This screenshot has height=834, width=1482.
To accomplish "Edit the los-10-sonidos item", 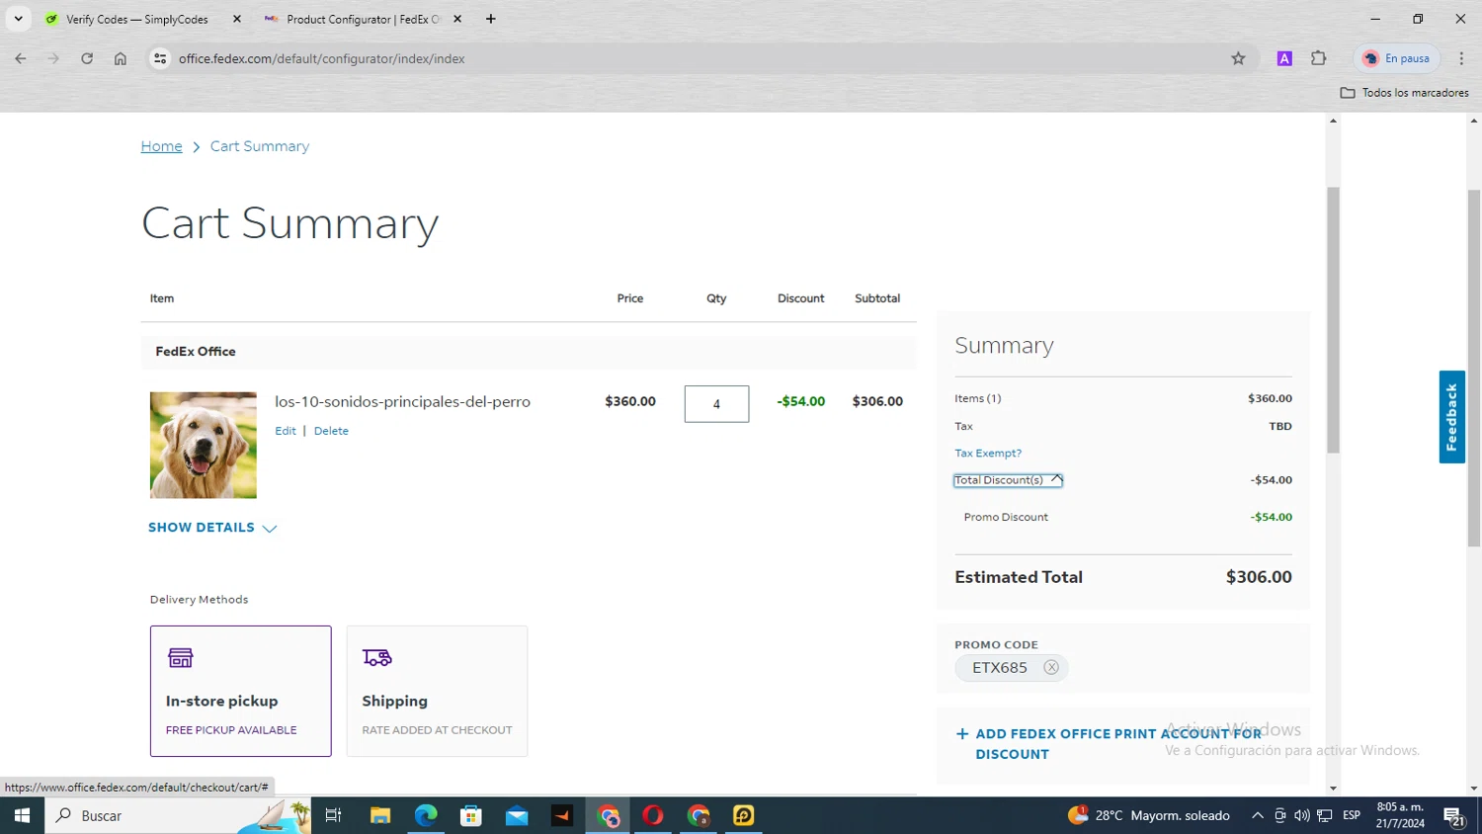I will coord(286,431).
